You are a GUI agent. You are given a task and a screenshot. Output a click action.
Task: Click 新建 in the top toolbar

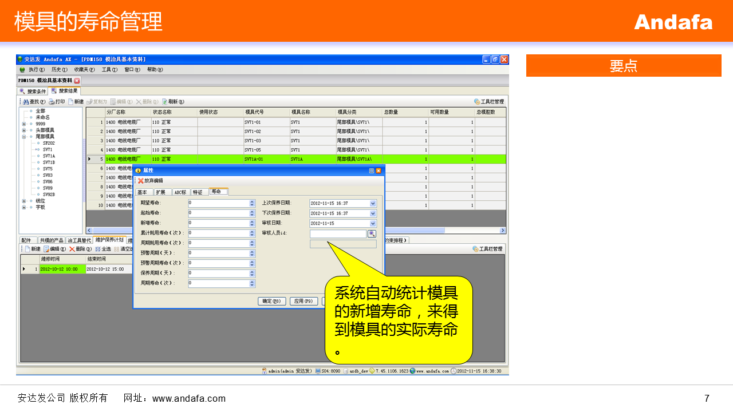(x=76, y=102)
